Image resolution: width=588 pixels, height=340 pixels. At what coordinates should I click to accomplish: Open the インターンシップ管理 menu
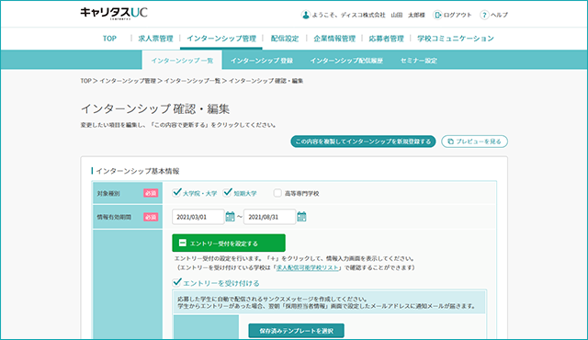pos(221,39)
